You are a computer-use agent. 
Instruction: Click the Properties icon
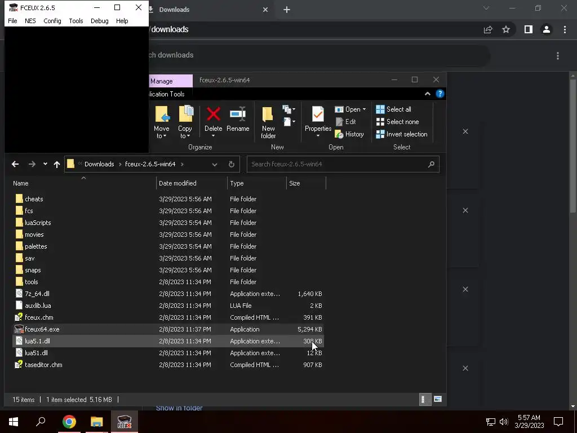point(318,114)
